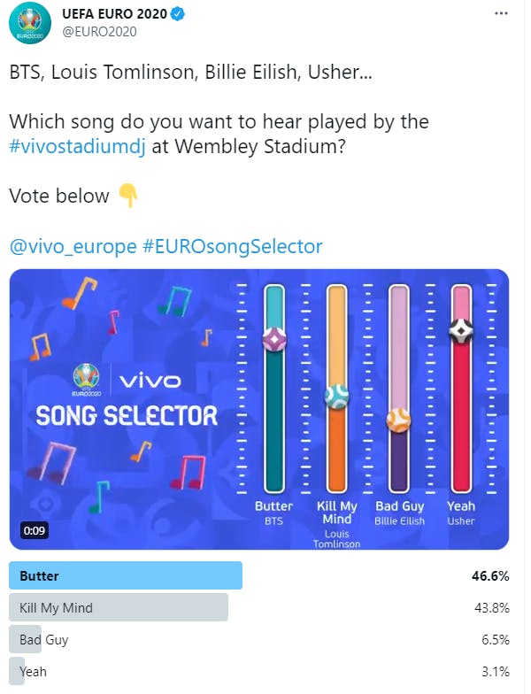Select the Kill My Mind poll option

pyautogui.click(x=258, y=607)
